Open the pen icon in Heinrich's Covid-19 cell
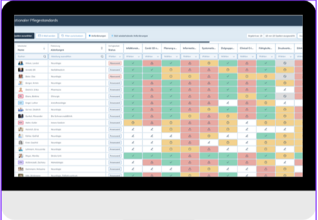Image resolution: width=318 pixels, height=220 pixels. pyautogui.click(x=152, y=130)
